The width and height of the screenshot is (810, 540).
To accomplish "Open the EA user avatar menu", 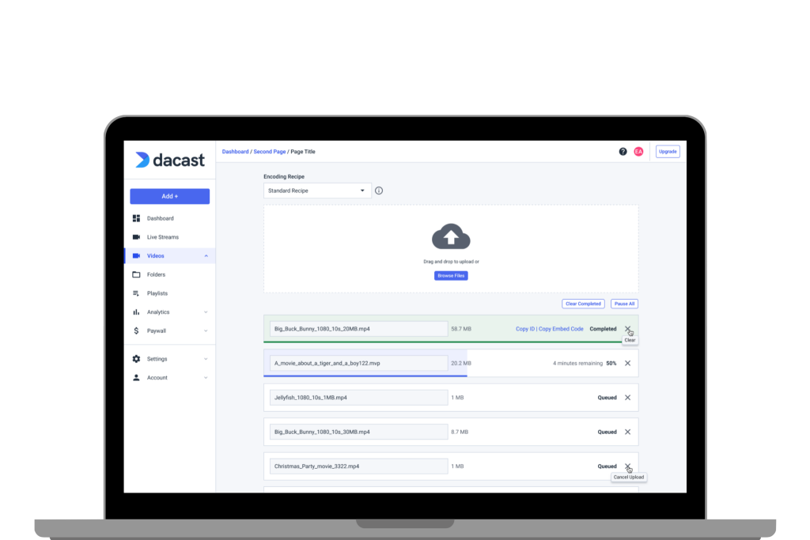I will (x=638, y=152).
